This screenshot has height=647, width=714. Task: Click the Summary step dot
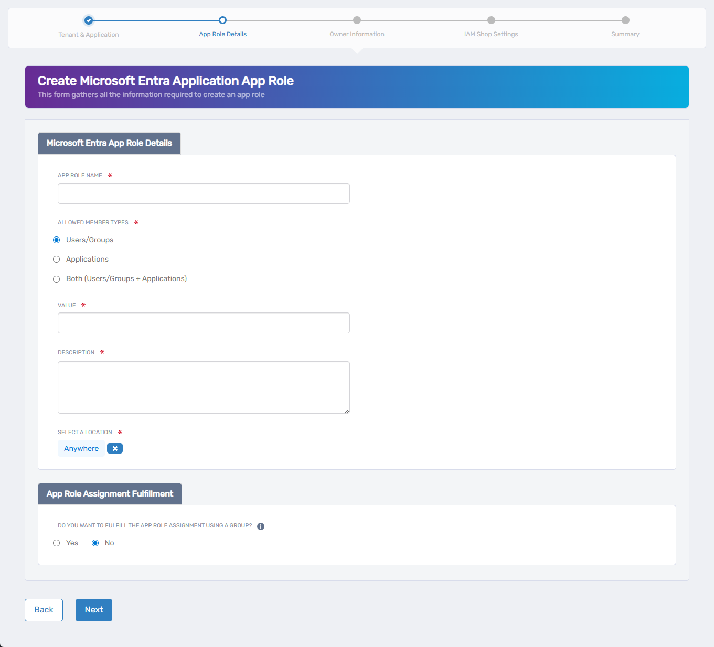coord(625,20)
